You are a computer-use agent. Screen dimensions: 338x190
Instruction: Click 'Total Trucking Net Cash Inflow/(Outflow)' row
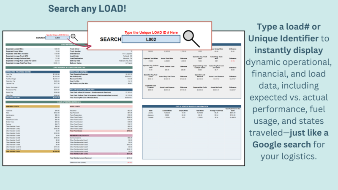click(101, 98)
